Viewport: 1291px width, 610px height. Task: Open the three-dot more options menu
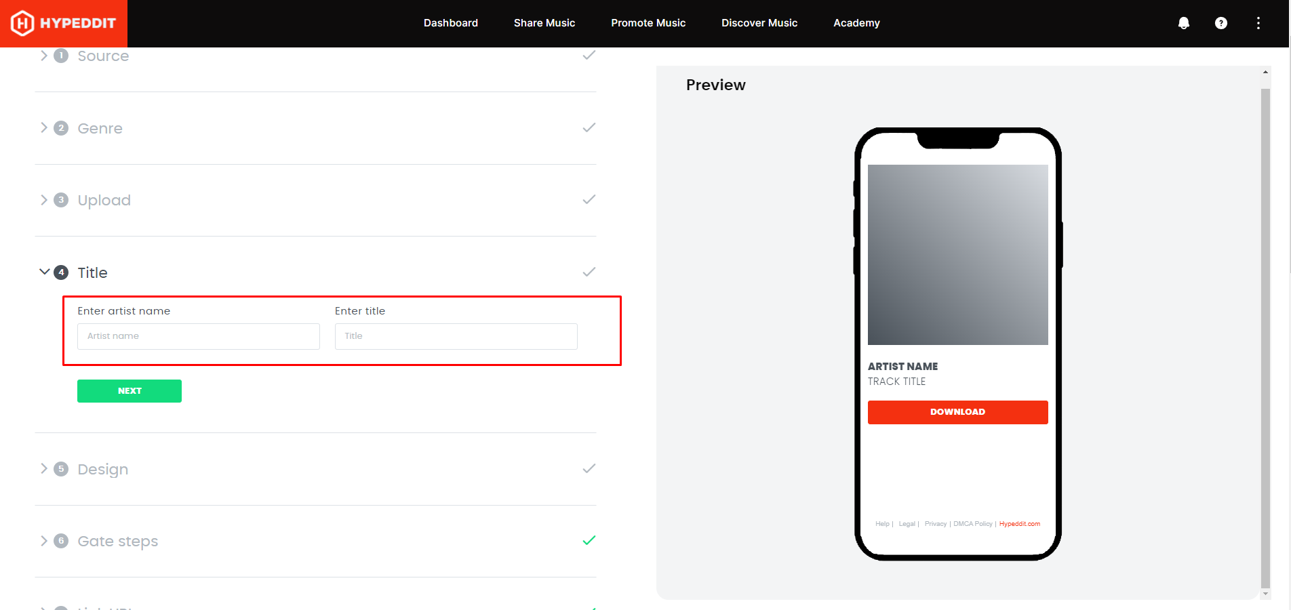pos(1258,23)
